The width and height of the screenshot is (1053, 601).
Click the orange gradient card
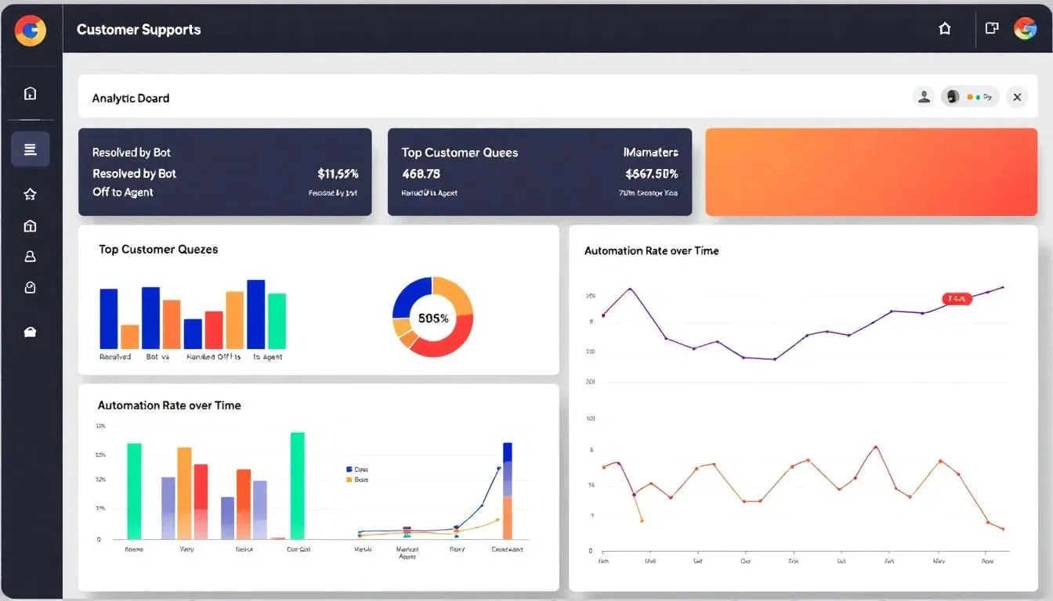pyautogui.click(x=870, y=172)
